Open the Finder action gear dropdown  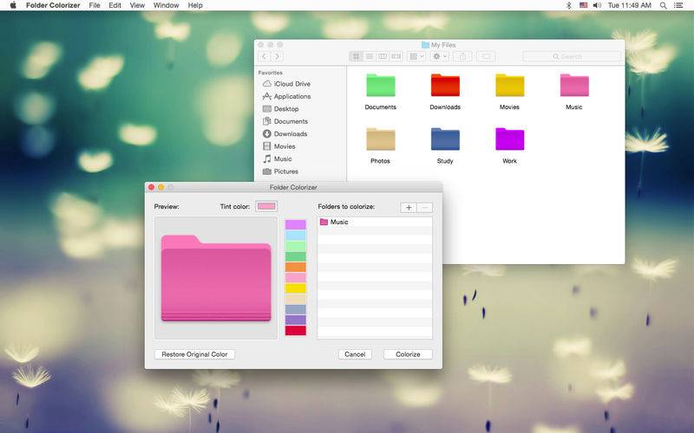point(440,56)
